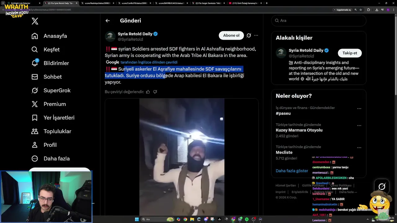Viewport: 397px width, 223px height.
Task: Open Gizlilik Politikası footer link
Action: tap(313, 186)
